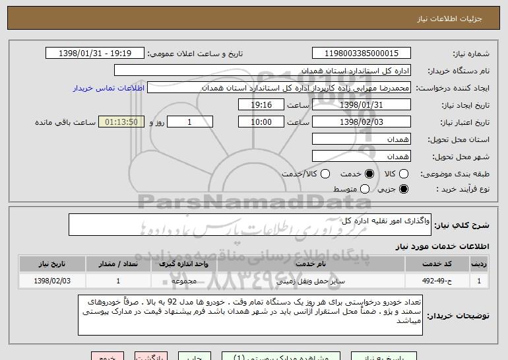Click the remaining days field showing 1

click(190, 122)
